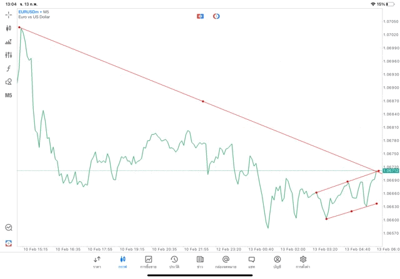Open the การตั้งค่า (Settings) tab

pos(303,262)
